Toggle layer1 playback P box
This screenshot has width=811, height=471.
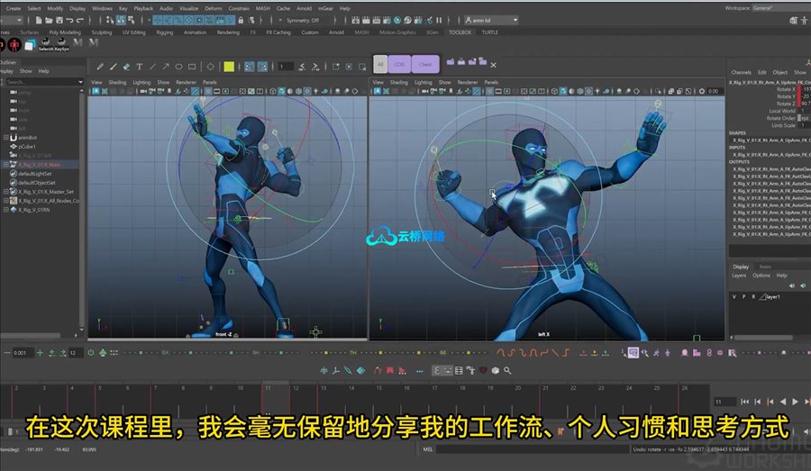pyautogui.click(x=743, y=296)
